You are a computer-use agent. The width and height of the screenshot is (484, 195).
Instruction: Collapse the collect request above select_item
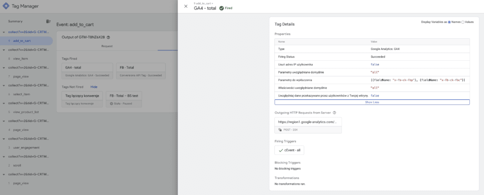point(3,85)
